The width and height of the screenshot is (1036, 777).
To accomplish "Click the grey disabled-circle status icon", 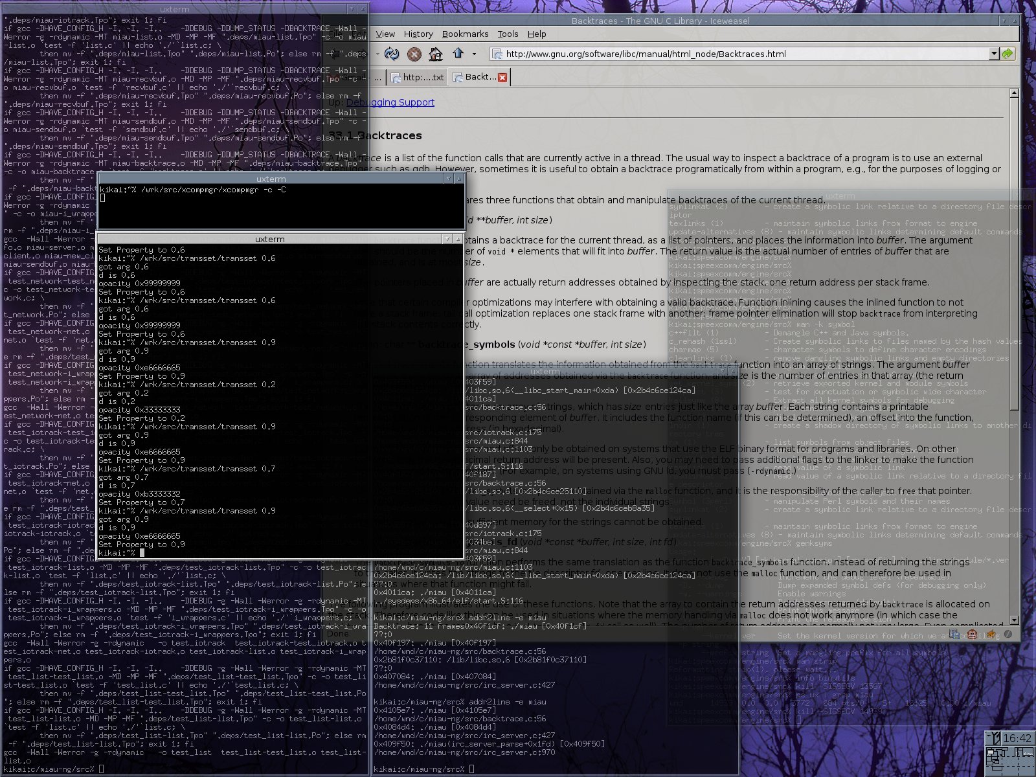I will (1008, 635).
